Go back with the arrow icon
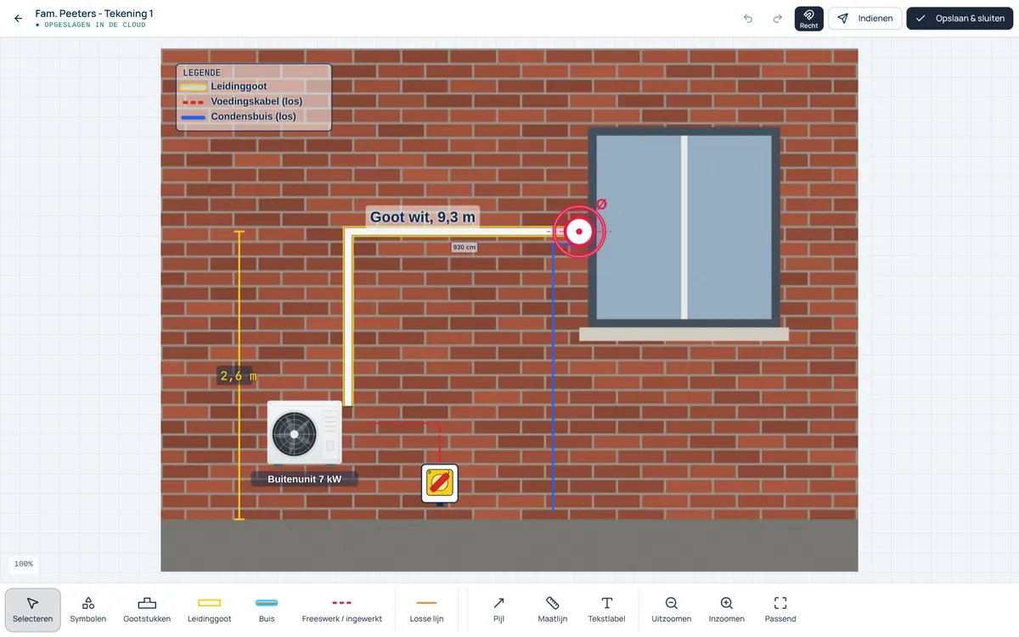Viewport: 1019px width, 637px height. click(19, 19)
